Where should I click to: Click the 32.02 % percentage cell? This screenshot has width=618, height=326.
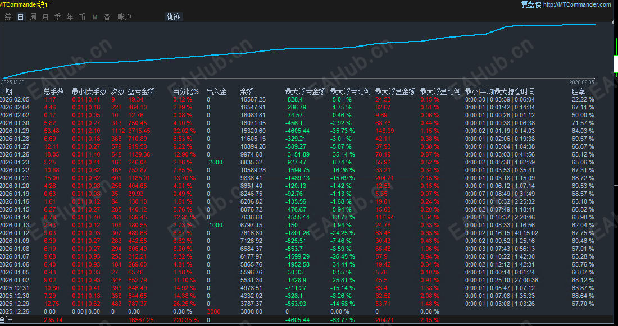click(x=184, y=131)
